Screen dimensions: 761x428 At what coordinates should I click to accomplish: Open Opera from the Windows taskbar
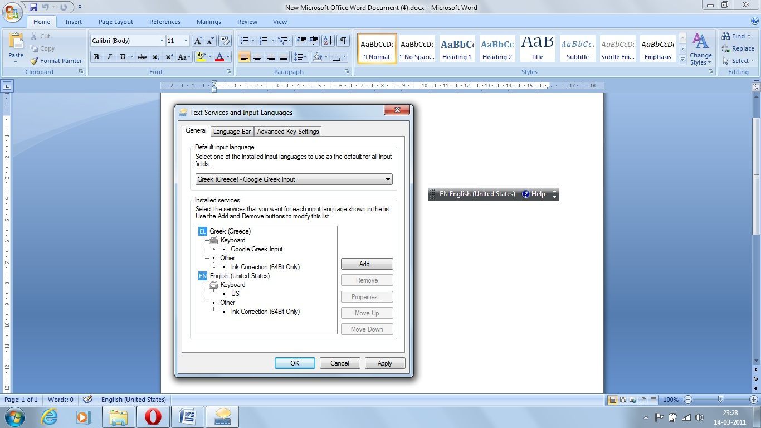coord(154,417)
